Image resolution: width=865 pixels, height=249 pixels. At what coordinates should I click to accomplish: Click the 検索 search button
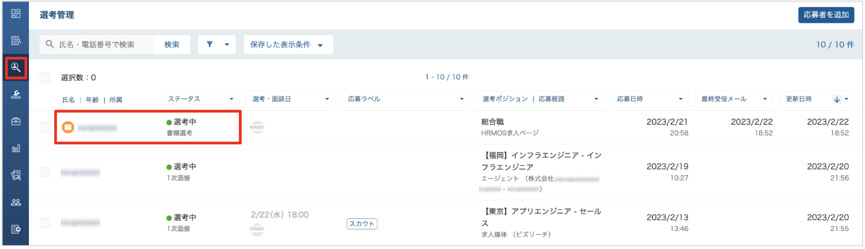pyautogui.click(x=171, y=44)
